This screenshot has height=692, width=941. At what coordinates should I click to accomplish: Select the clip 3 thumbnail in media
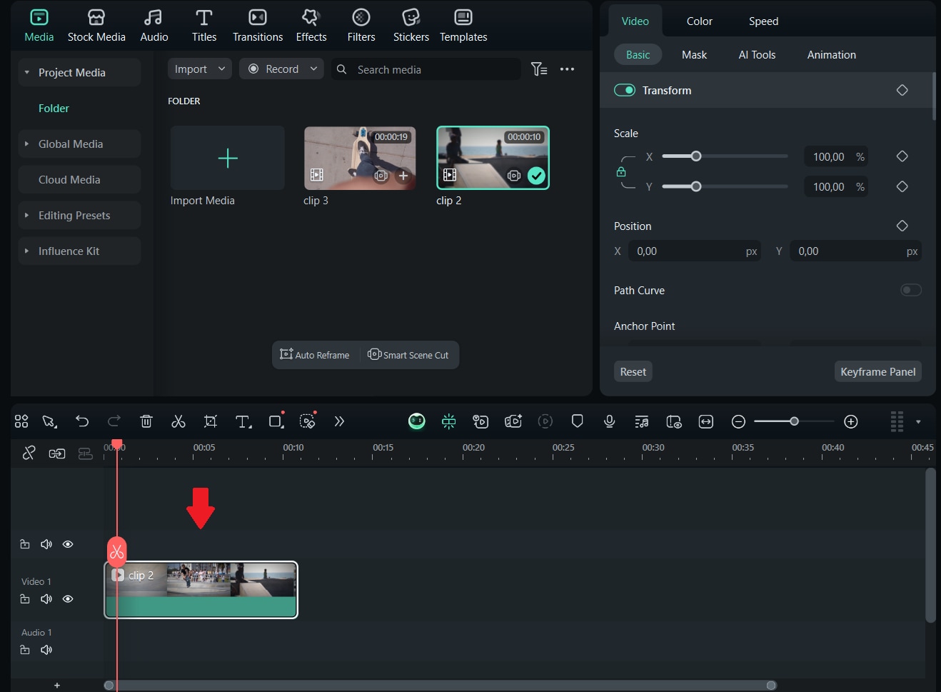(x=359, y=158)
